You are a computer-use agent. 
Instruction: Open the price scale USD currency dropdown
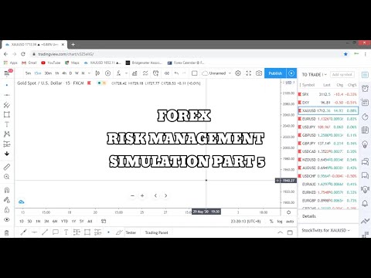(x=289, y=83)
